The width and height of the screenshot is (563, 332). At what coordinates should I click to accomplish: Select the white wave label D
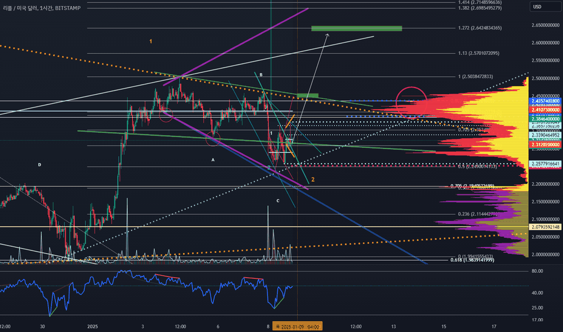[x=39, y=165]
